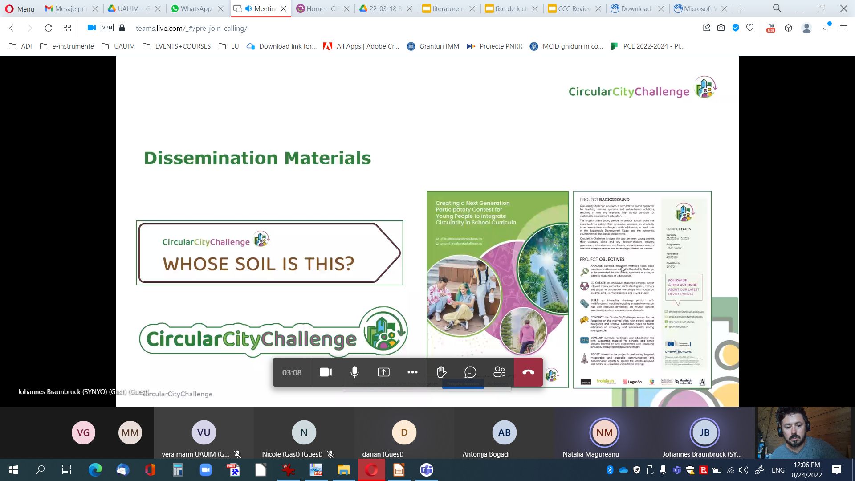The width and height of the screenshot is (855, 481).
Task: Open the Opera Menu button
Action: [20, 8]
